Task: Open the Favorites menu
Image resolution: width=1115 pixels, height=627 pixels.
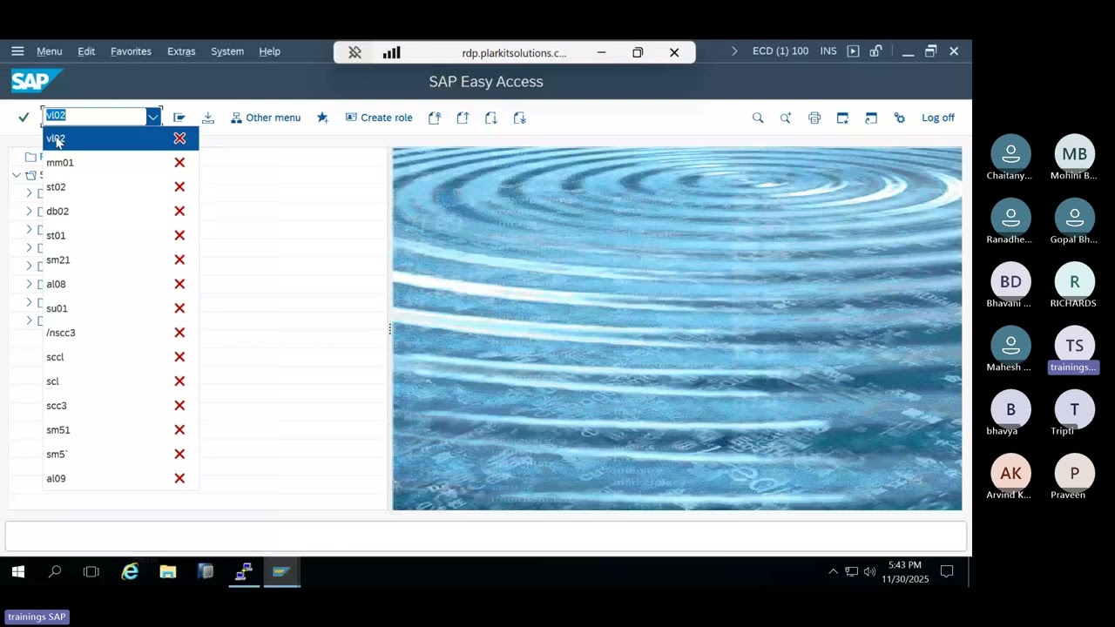Action: (131, 51)
